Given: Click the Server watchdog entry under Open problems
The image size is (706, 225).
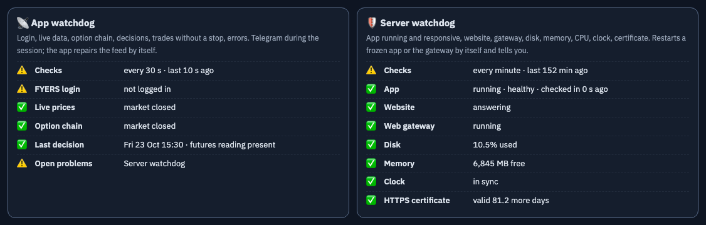Looking at the screenshot, I should pyautogui.click(x=154, y=164).
